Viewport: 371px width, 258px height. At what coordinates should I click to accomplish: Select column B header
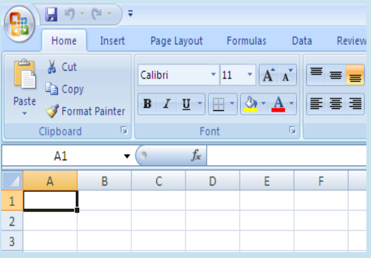point(104,181)
